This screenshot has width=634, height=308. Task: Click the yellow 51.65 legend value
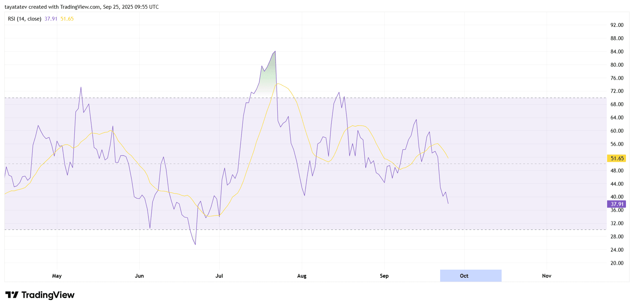point(67,19)
